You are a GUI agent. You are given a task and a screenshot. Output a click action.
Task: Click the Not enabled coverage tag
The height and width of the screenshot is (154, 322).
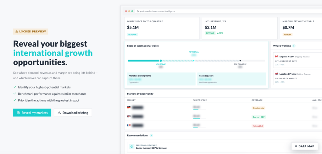(258, 126)
